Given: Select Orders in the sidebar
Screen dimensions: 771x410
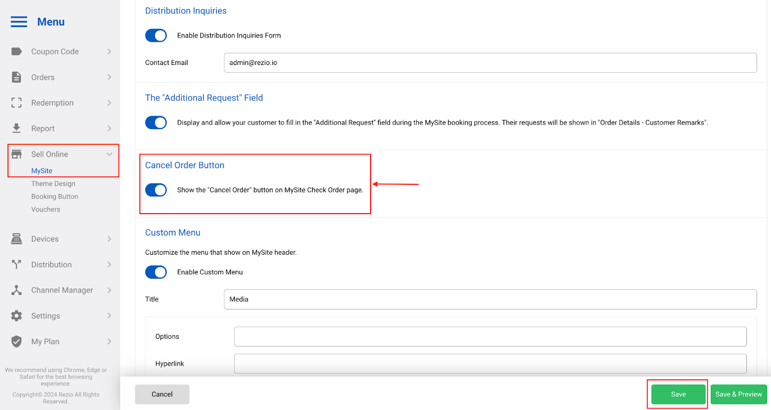Looking at the screenshot, I should coord(43,77).
